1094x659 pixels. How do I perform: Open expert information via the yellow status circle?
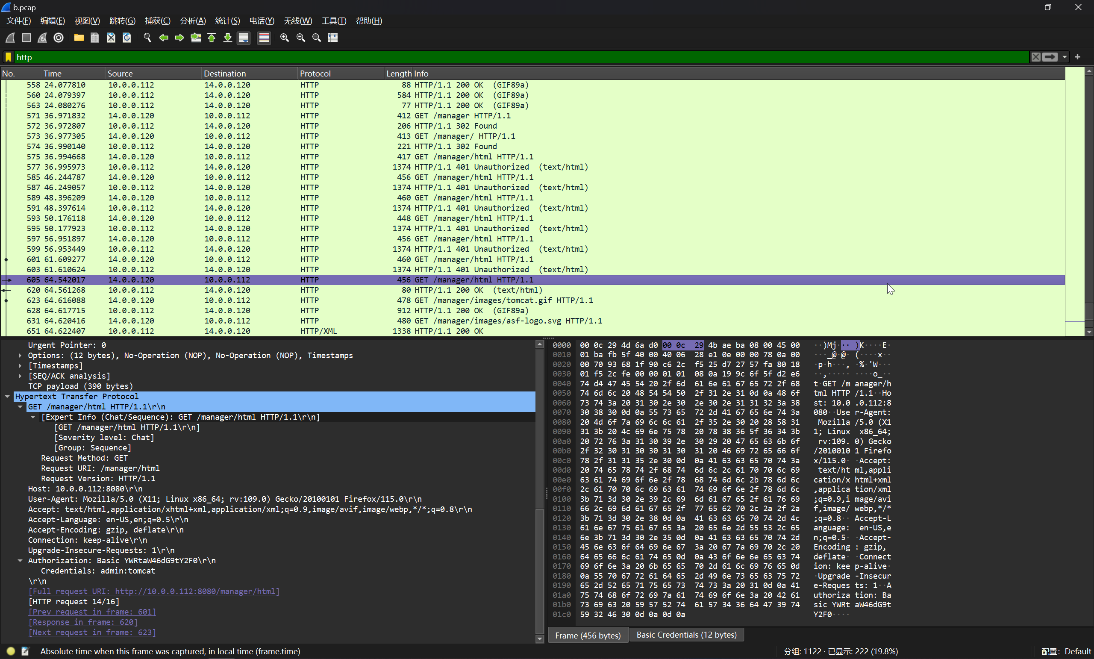click(11, 651)
